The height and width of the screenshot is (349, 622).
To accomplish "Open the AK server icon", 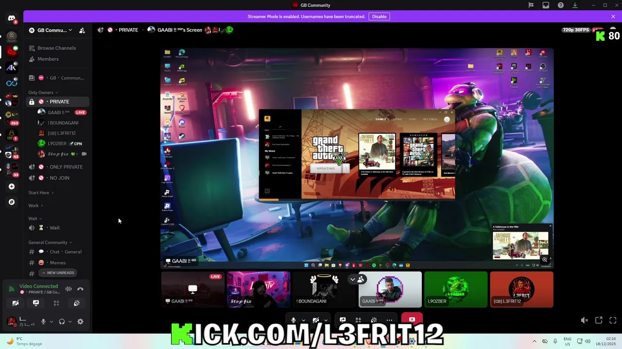I will point(12,67).
